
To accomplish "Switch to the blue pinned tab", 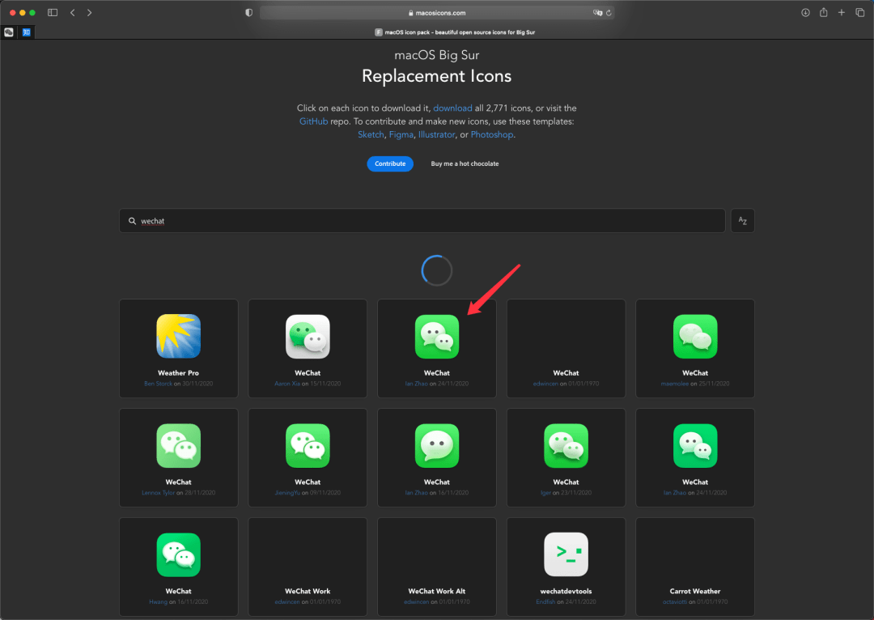I will click(x=26, y=32).
